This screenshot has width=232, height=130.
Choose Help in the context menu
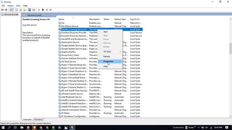110,66
